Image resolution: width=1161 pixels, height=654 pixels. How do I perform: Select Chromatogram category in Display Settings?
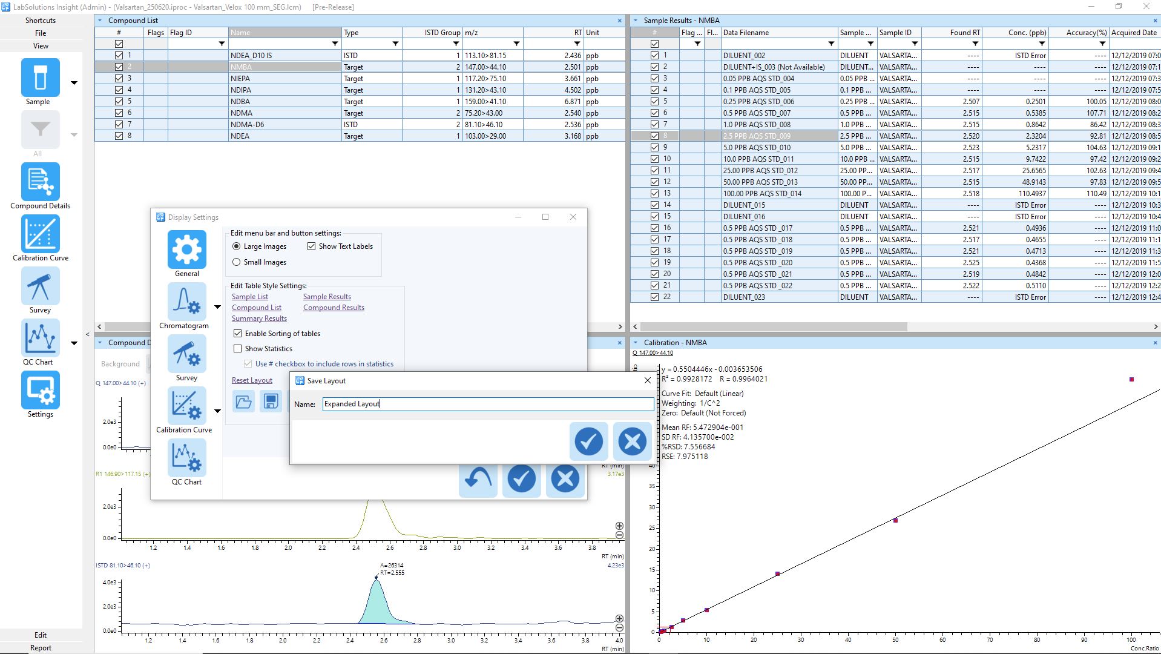[x=187, y=302]
